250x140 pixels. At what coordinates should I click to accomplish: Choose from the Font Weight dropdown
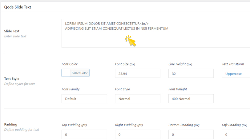tap(191, 99)
